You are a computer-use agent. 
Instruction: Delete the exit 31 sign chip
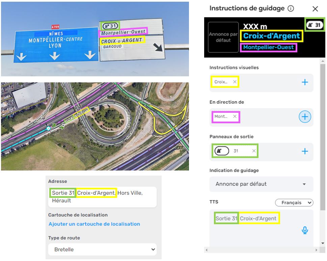(x=254, y=151)
